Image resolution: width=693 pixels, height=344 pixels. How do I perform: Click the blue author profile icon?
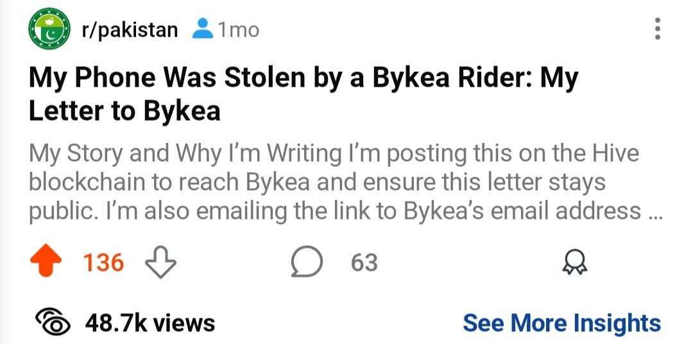(203, 29)
